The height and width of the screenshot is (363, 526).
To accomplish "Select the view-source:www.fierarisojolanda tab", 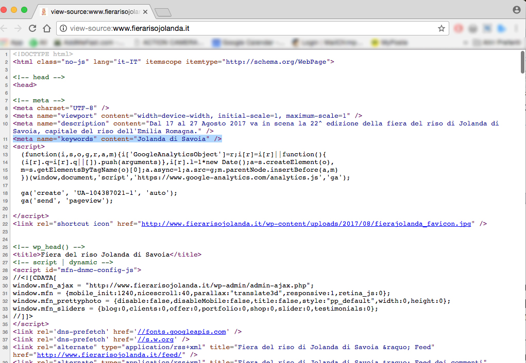I will pyautogui.click(x=93, y=12).
